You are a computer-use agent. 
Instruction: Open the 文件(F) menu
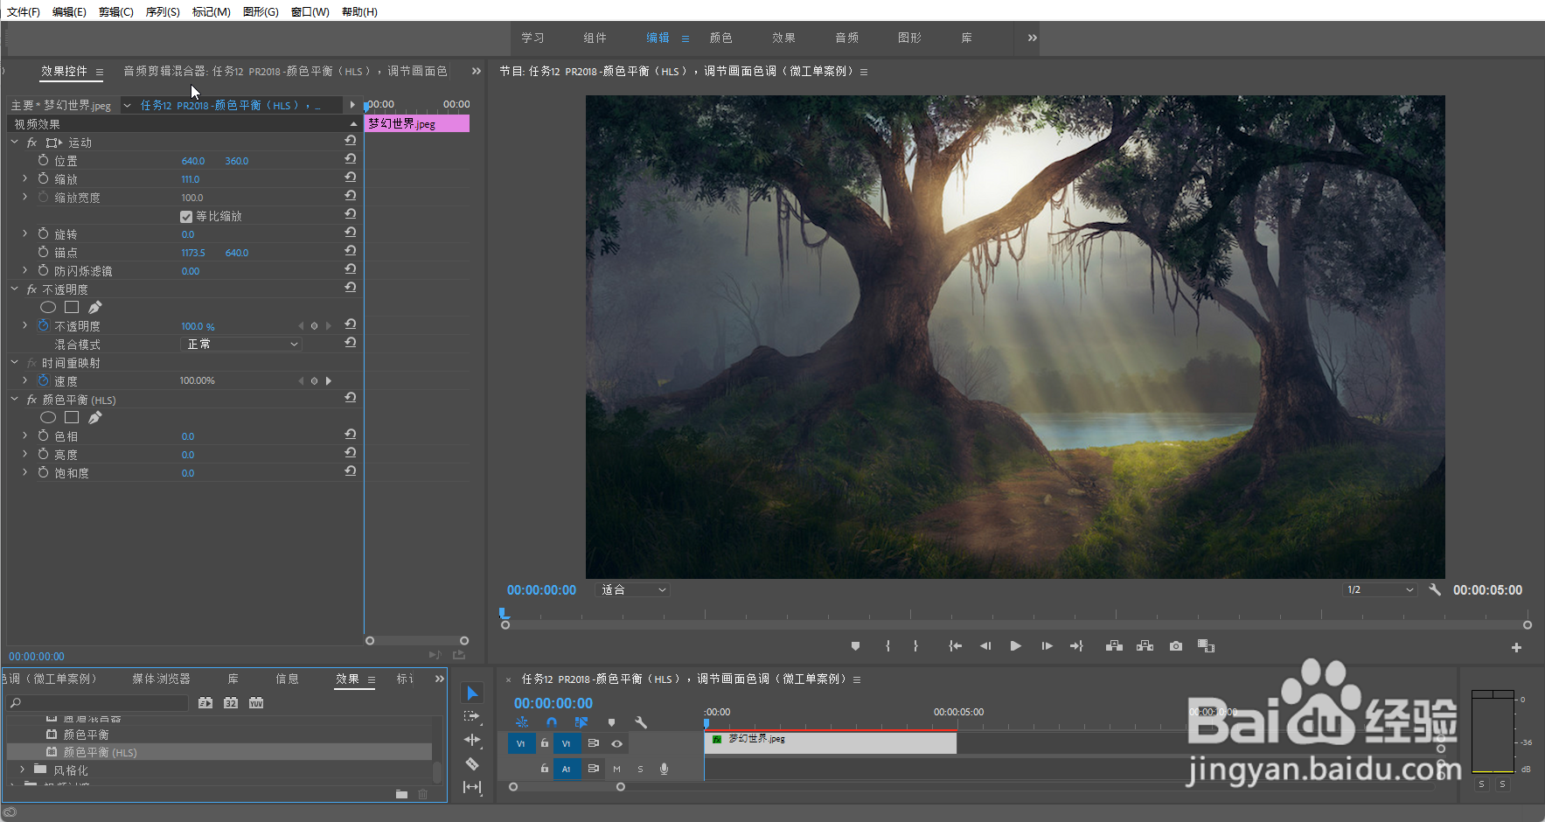[x=24, y=11]
